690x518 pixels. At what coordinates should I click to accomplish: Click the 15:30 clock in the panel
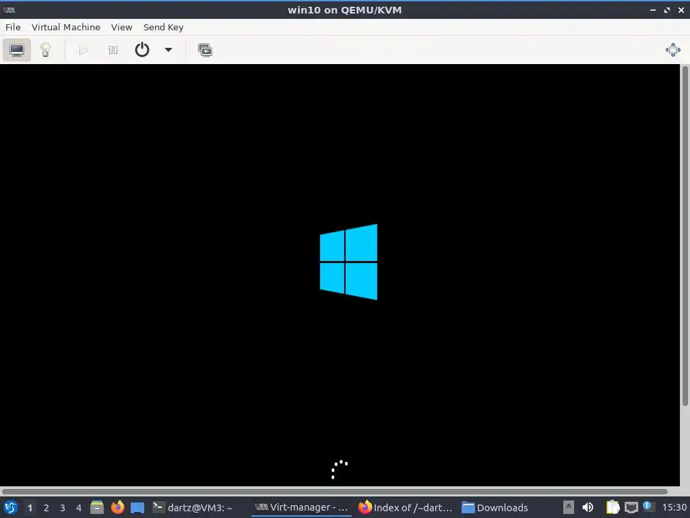tap(674, 507)
